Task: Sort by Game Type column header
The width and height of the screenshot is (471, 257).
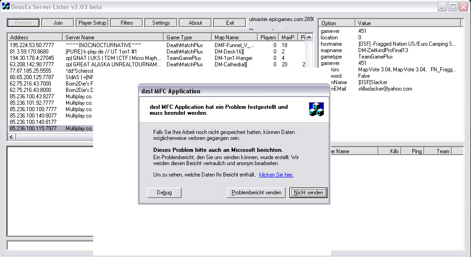Action: pyautogui.click(x=188, y=37)
